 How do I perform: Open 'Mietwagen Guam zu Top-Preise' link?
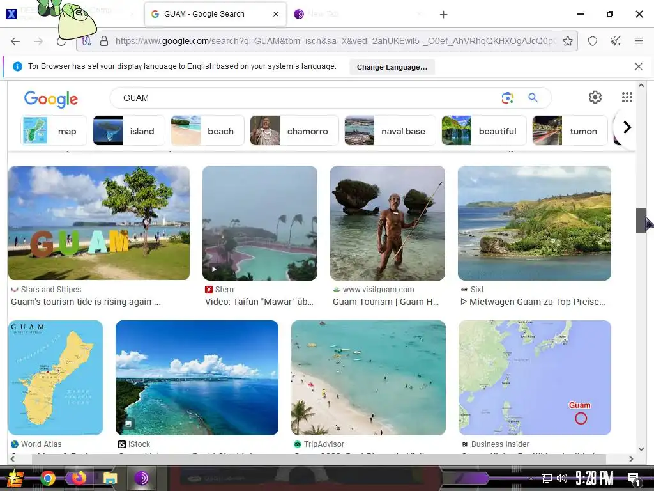pyautogui.click(x=533, y=302)
